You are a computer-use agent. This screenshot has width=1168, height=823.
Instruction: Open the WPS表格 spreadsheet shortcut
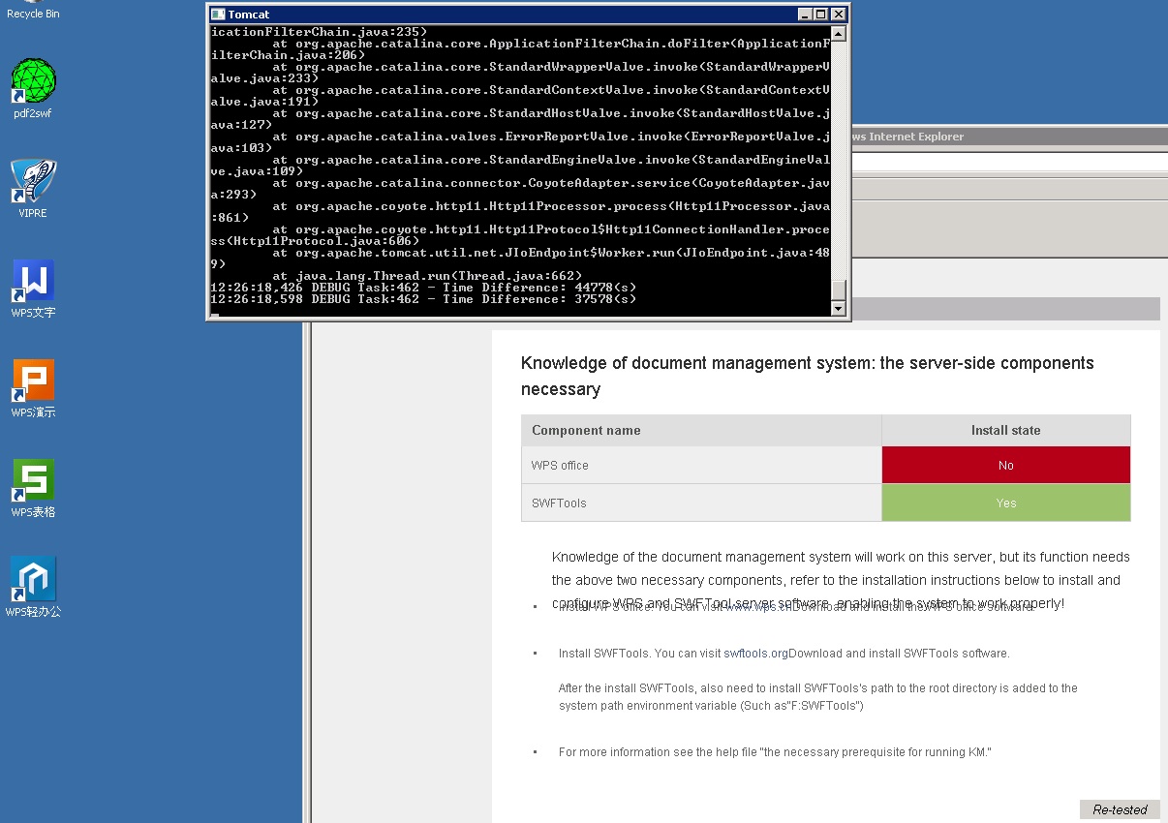coord(33,488)
